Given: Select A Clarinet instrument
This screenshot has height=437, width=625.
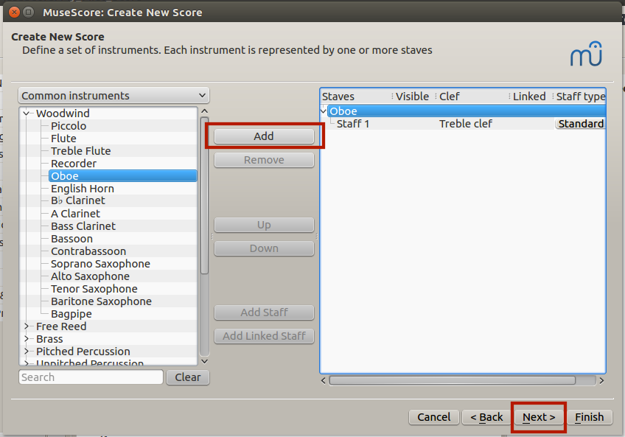Looking at the screenshot, I should point(75,214).
